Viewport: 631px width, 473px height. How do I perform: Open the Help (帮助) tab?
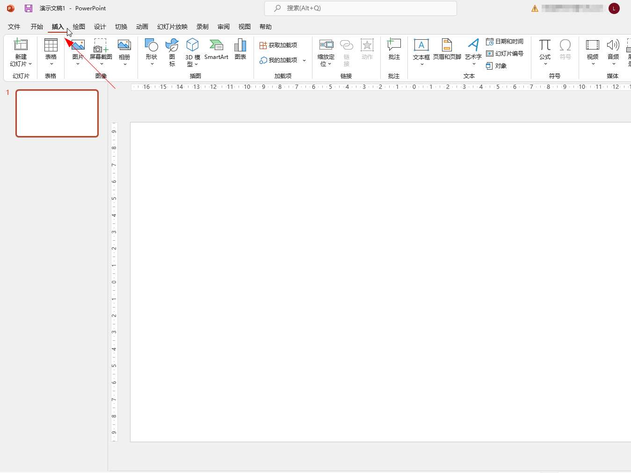[266, 27]
